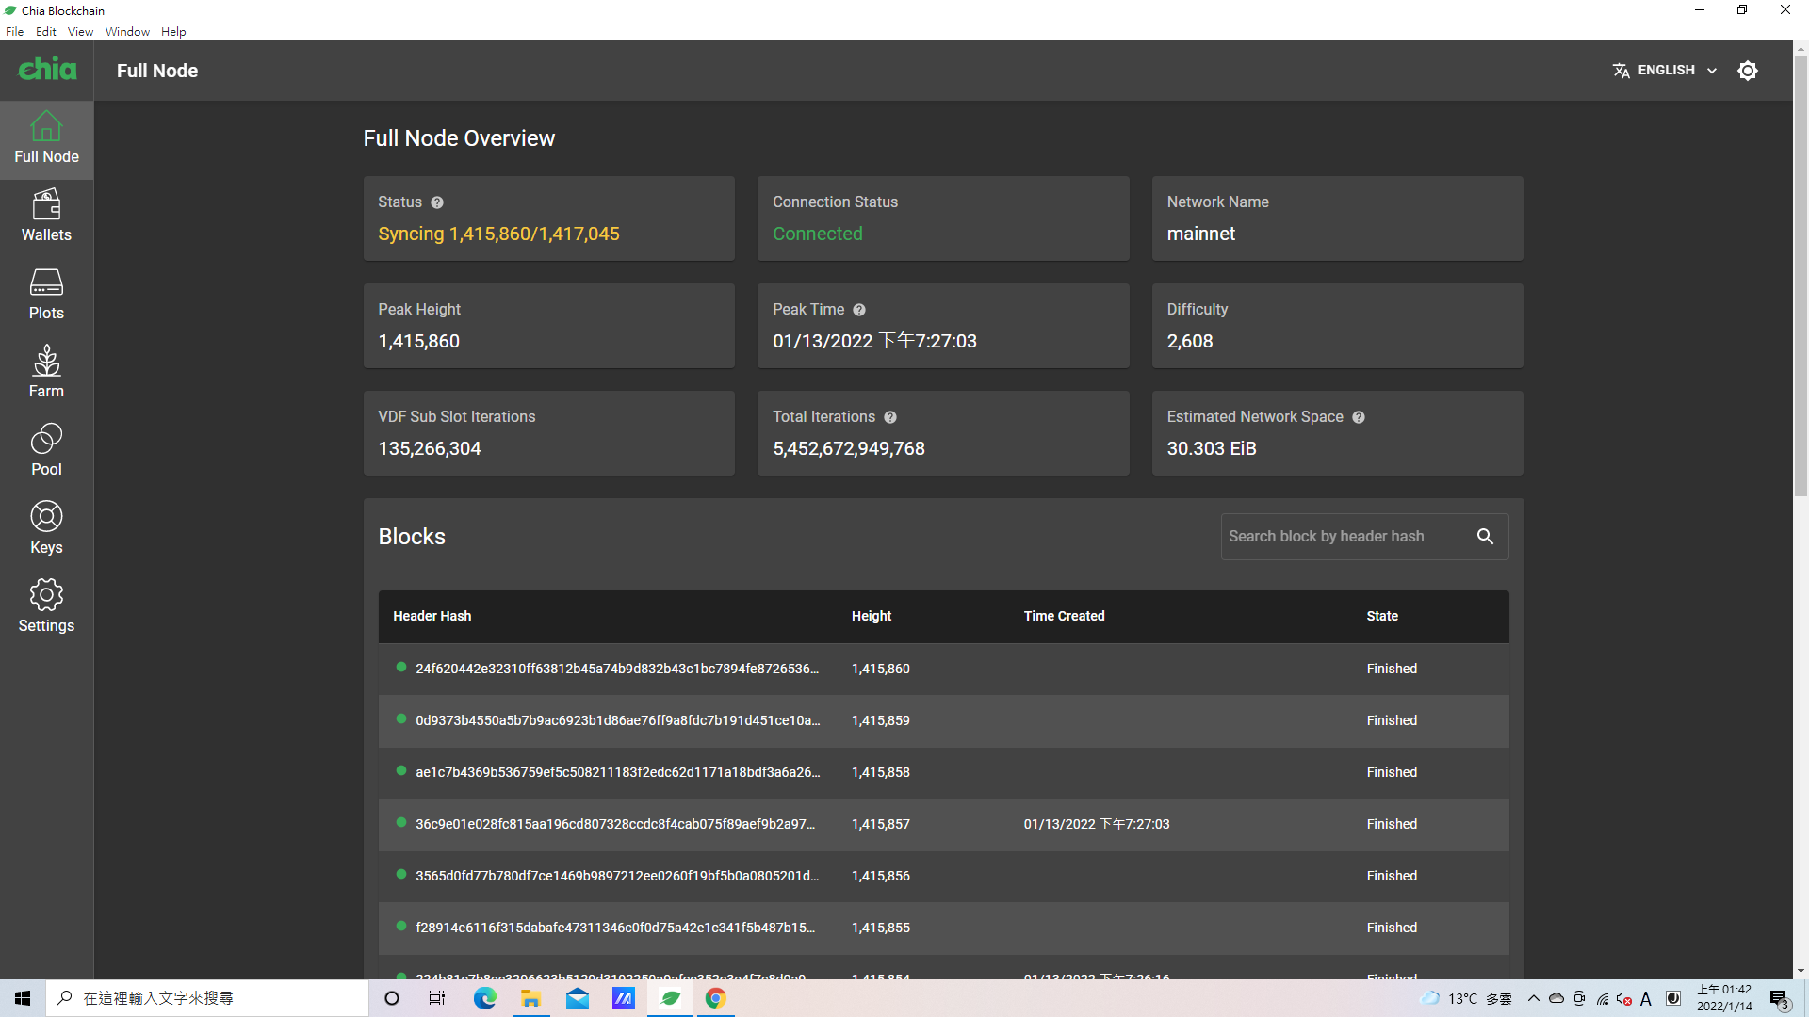Screen dimensions: 1809x1017
Task: Open Cortana circle on taskbar
Action: 392,998
